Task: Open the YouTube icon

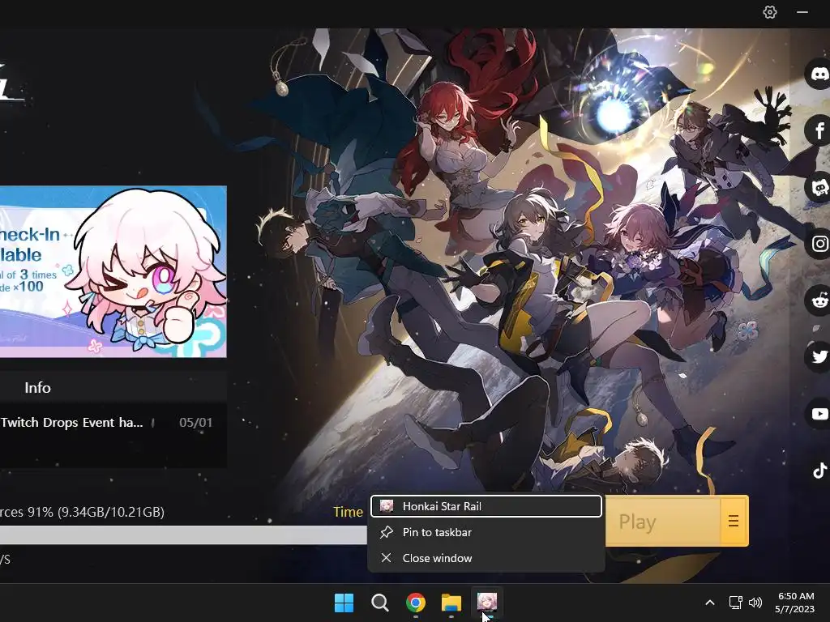Action: click(819, 414)
